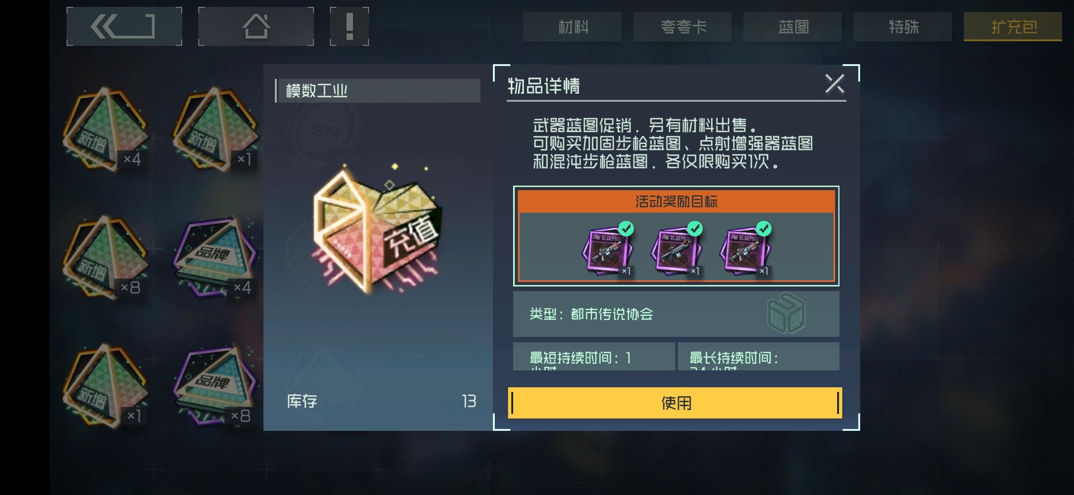Open the 特殊 tab
This screenshot has height=495, width=1074.
tap(903, 27)
